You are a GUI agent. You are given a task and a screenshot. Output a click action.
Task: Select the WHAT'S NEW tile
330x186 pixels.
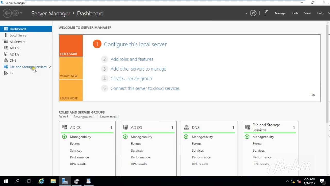pyautogui.click(x=71, y=68)
